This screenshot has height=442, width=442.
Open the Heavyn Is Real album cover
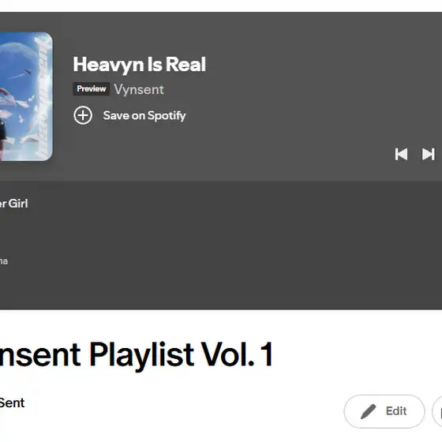pyautogui.click(x=26, y=96)
